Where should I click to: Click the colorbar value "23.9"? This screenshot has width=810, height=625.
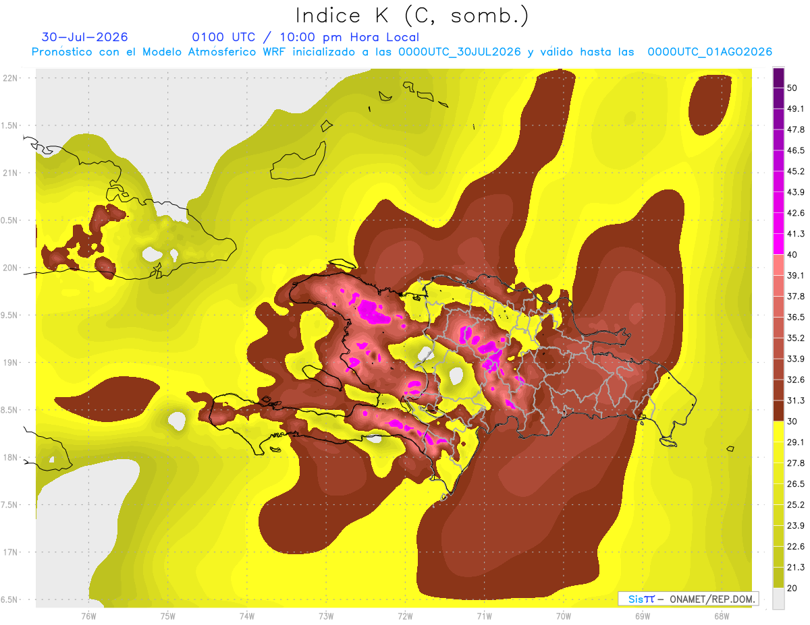pyautogui.click(x=796, y=526)
